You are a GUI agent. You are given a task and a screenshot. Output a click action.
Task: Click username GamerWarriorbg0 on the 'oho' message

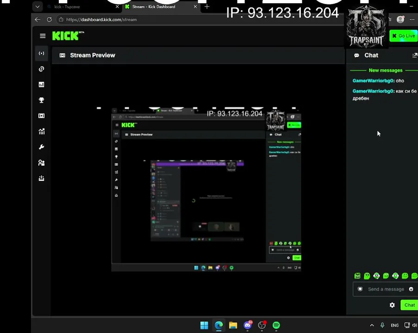click(373, 81)
